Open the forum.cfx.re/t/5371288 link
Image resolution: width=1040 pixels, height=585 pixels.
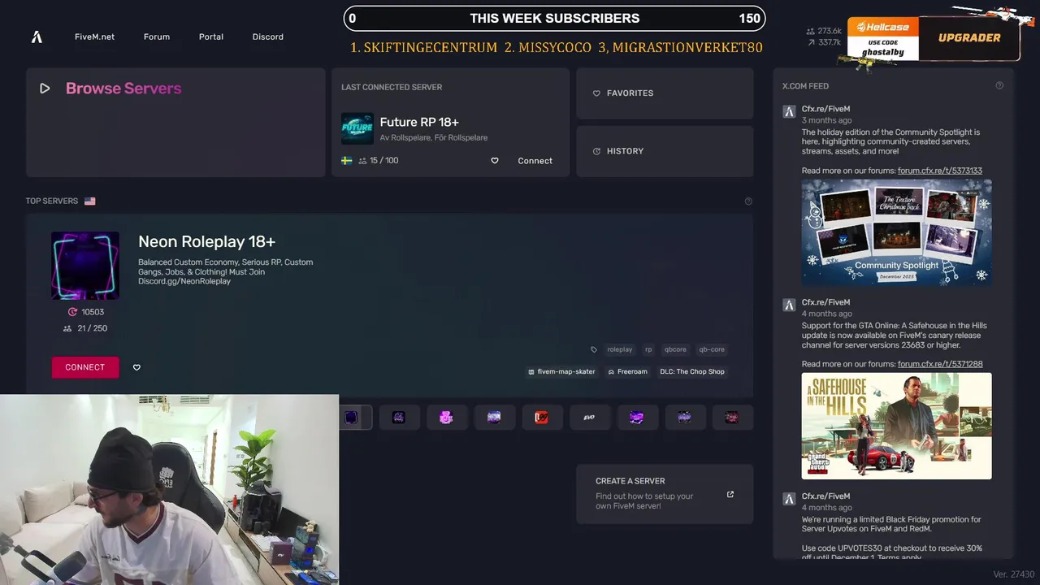940,364
